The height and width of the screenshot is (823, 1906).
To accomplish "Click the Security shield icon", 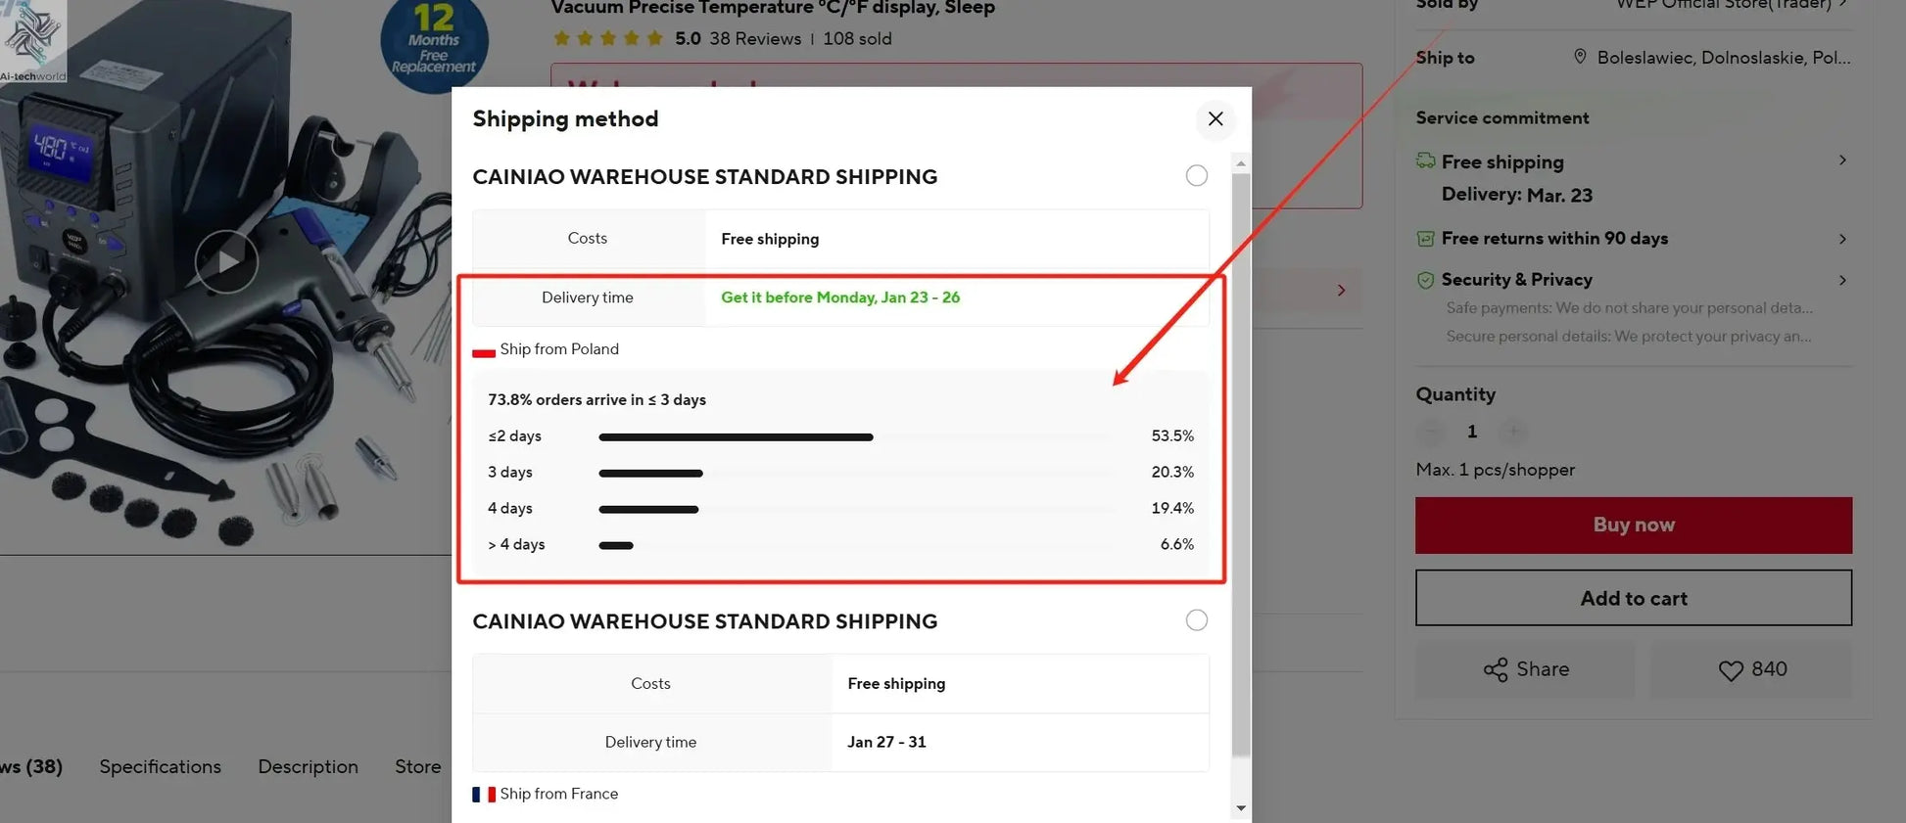I will (1426, 280).
